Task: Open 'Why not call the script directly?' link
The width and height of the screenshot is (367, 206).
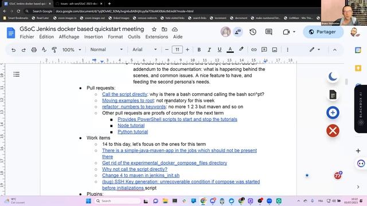Action: pyautogui.click(x=135, y=169)
